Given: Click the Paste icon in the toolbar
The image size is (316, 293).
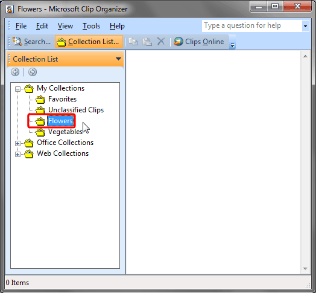Looking at the screenshot, I should [x=147, y=42].
